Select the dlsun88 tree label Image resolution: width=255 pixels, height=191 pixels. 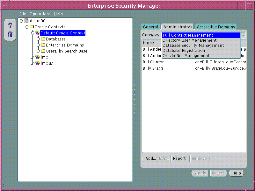38,21
